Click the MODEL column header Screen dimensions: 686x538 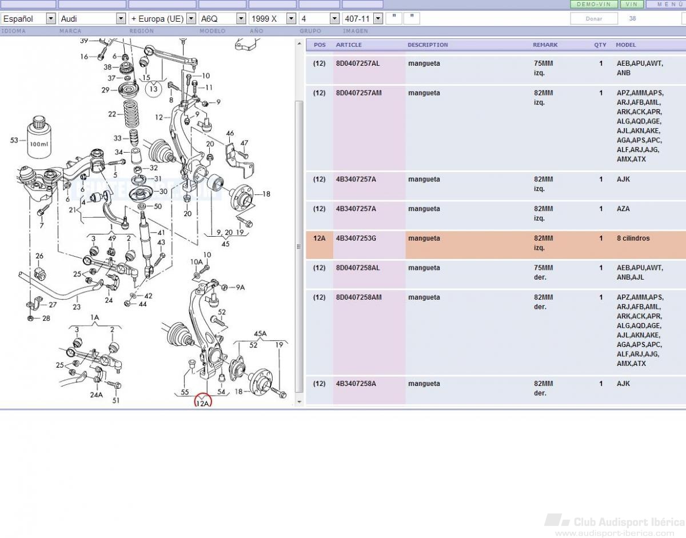[625, 45]
